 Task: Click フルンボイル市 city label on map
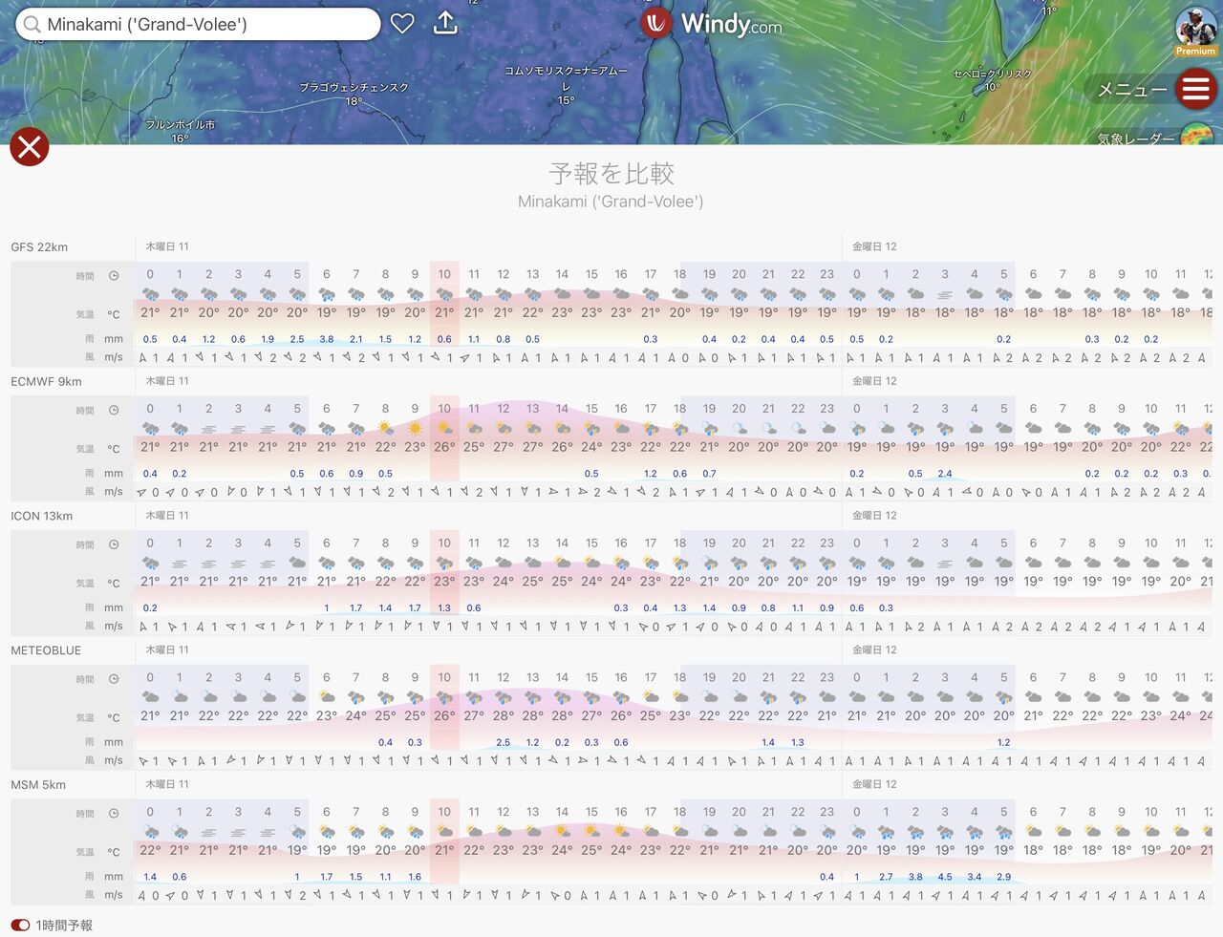pos(181,125)
